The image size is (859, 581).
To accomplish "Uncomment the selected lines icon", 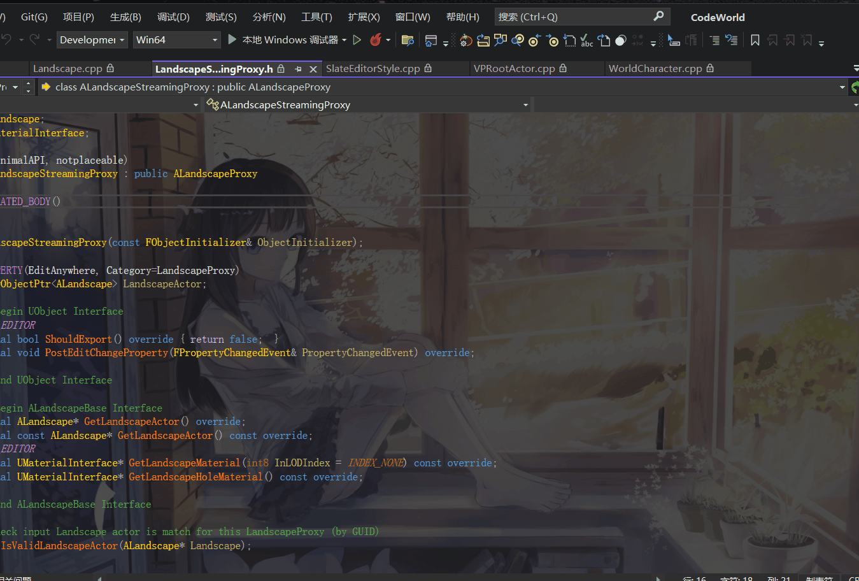I will [731, 40].
